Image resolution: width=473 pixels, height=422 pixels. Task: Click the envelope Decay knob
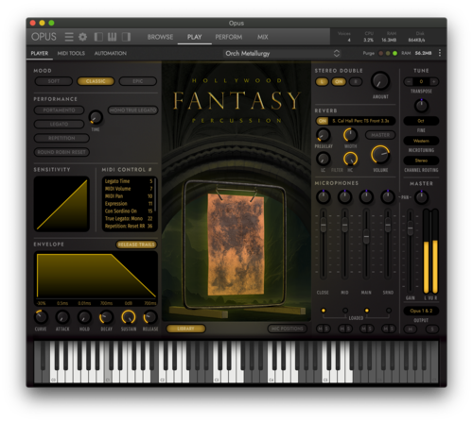coord(106,317)
